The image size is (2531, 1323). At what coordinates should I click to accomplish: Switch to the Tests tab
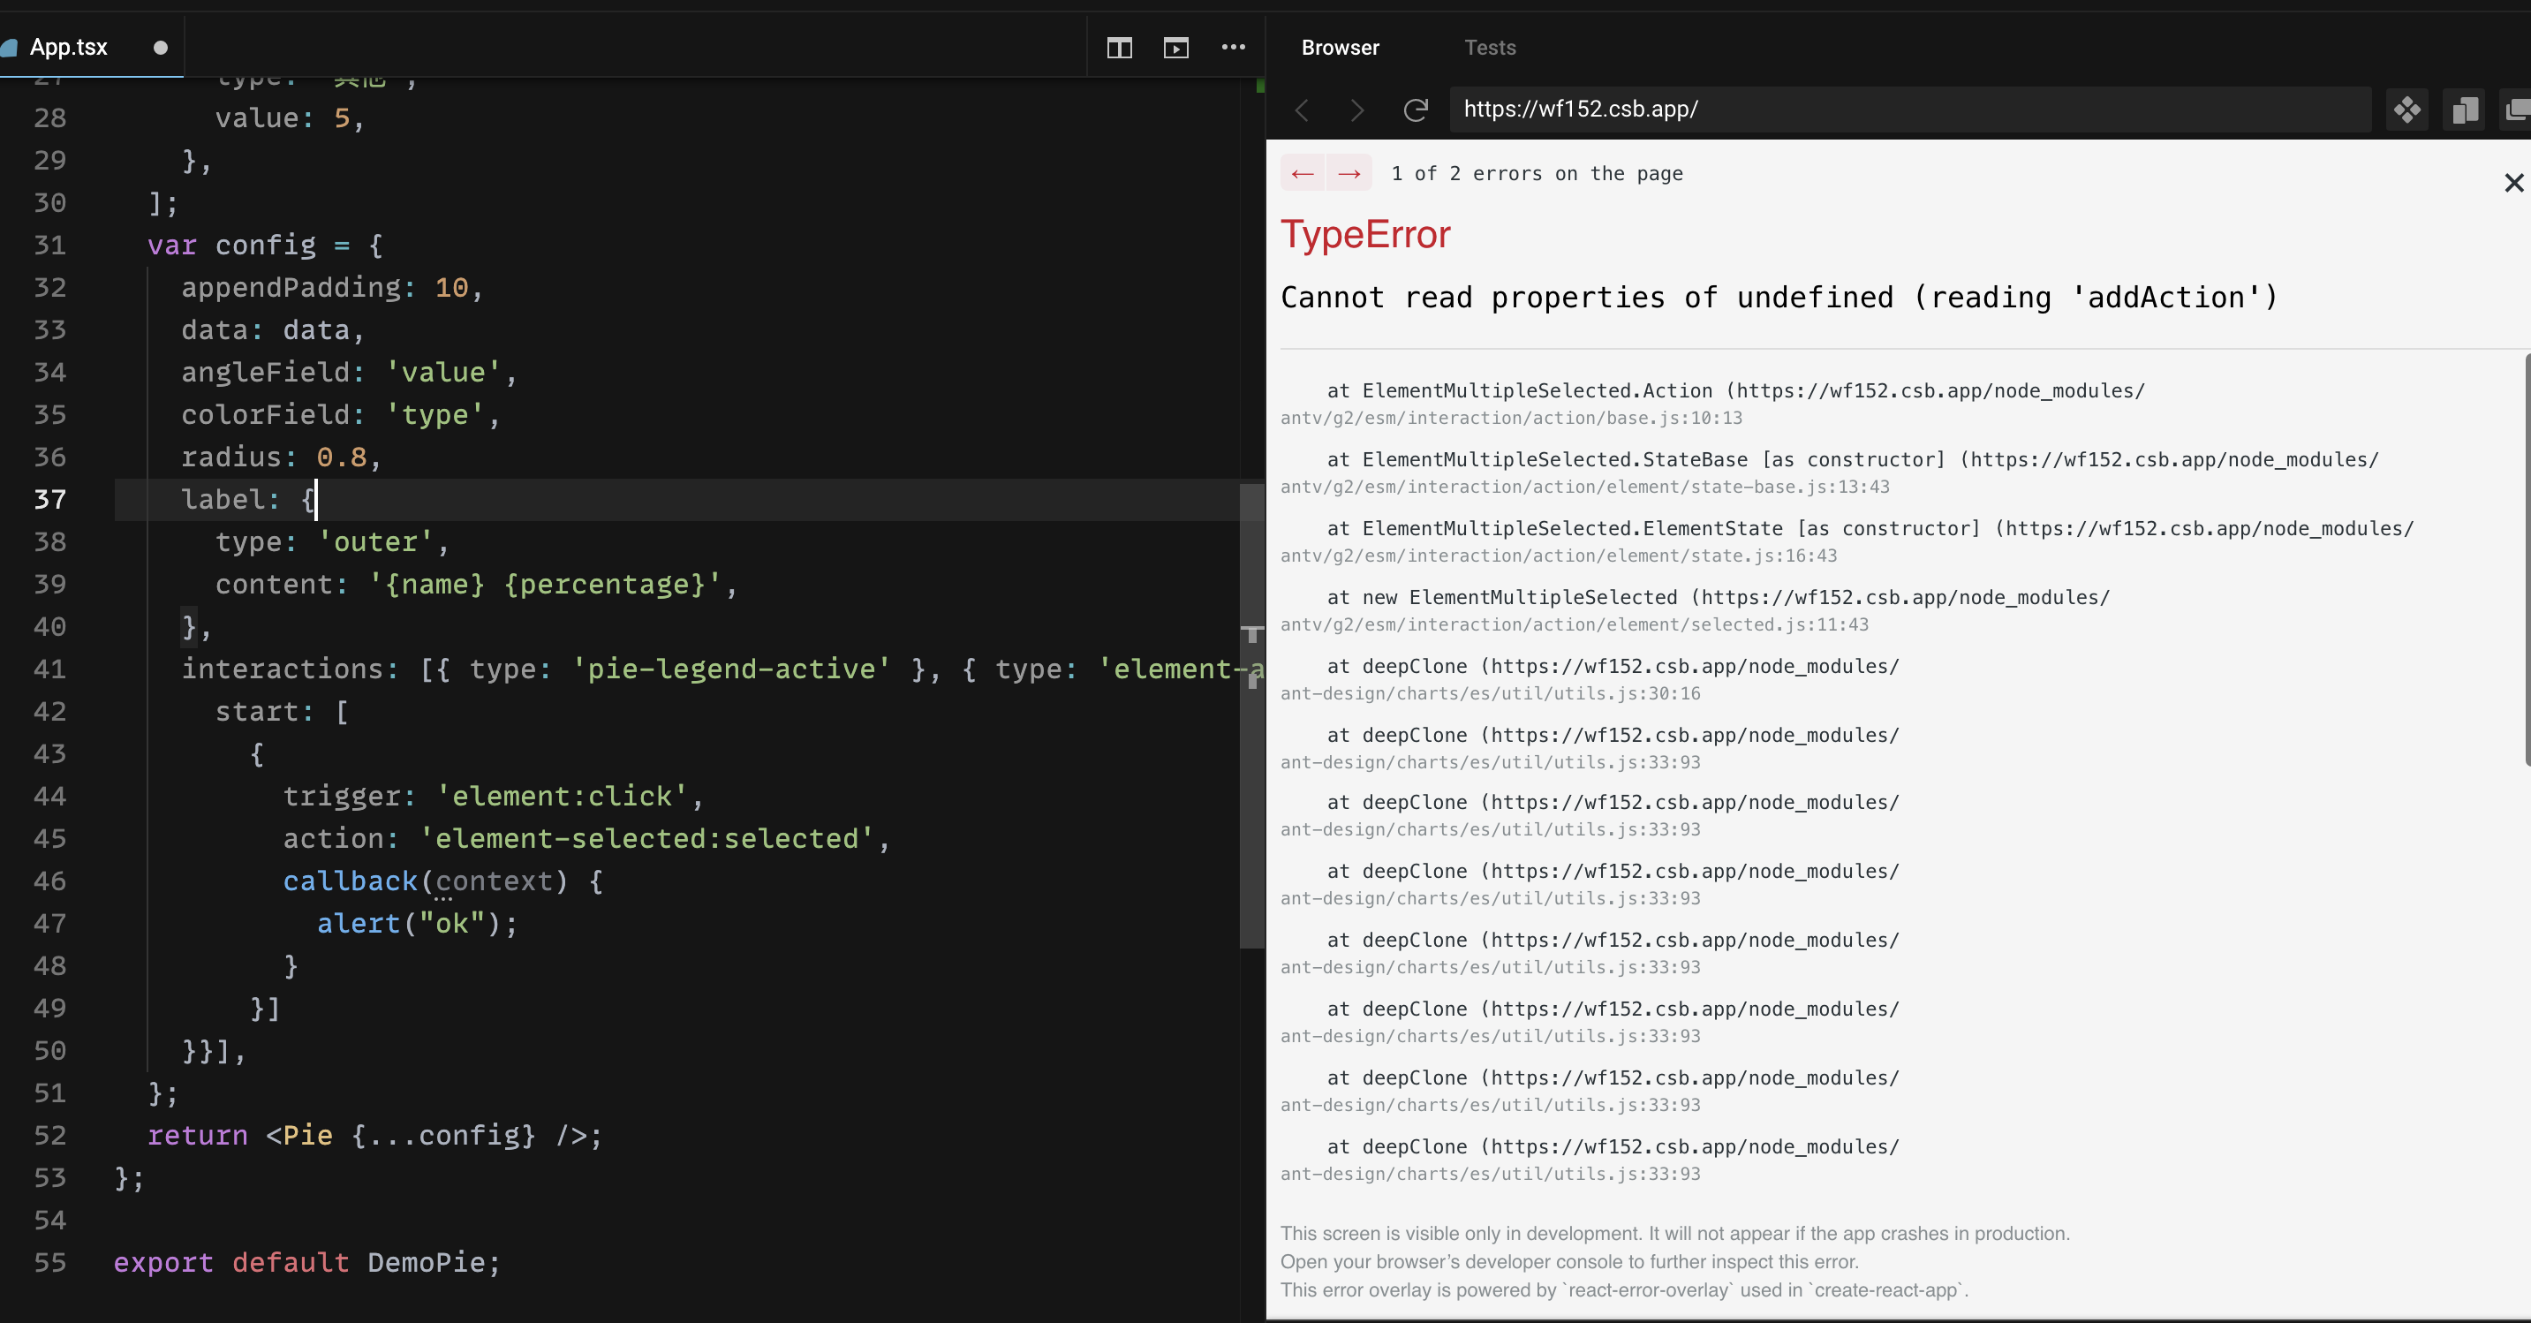(1490, 47)
